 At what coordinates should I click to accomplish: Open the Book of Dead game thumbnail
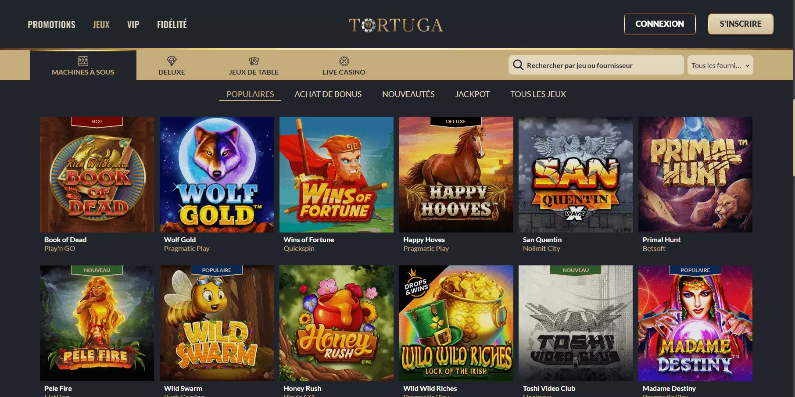click(x=97, y=175)
